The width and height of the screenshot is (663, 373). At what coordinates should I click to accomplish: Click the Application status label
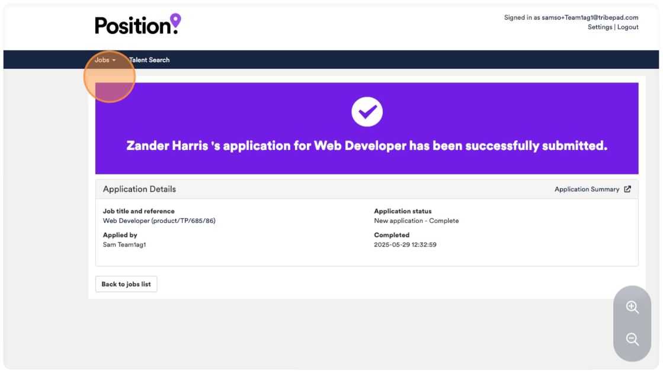(x=402, y=211)
